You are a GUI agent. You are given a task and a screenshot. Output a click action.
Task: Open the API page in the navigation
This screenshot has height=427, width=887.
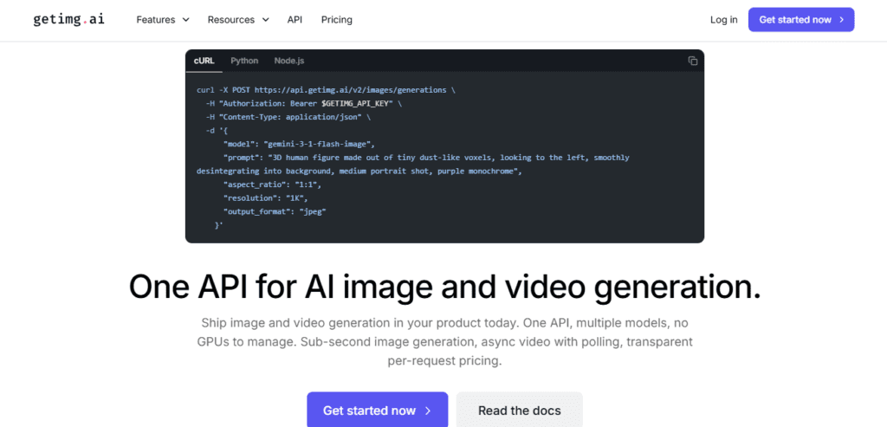(295, 20)
